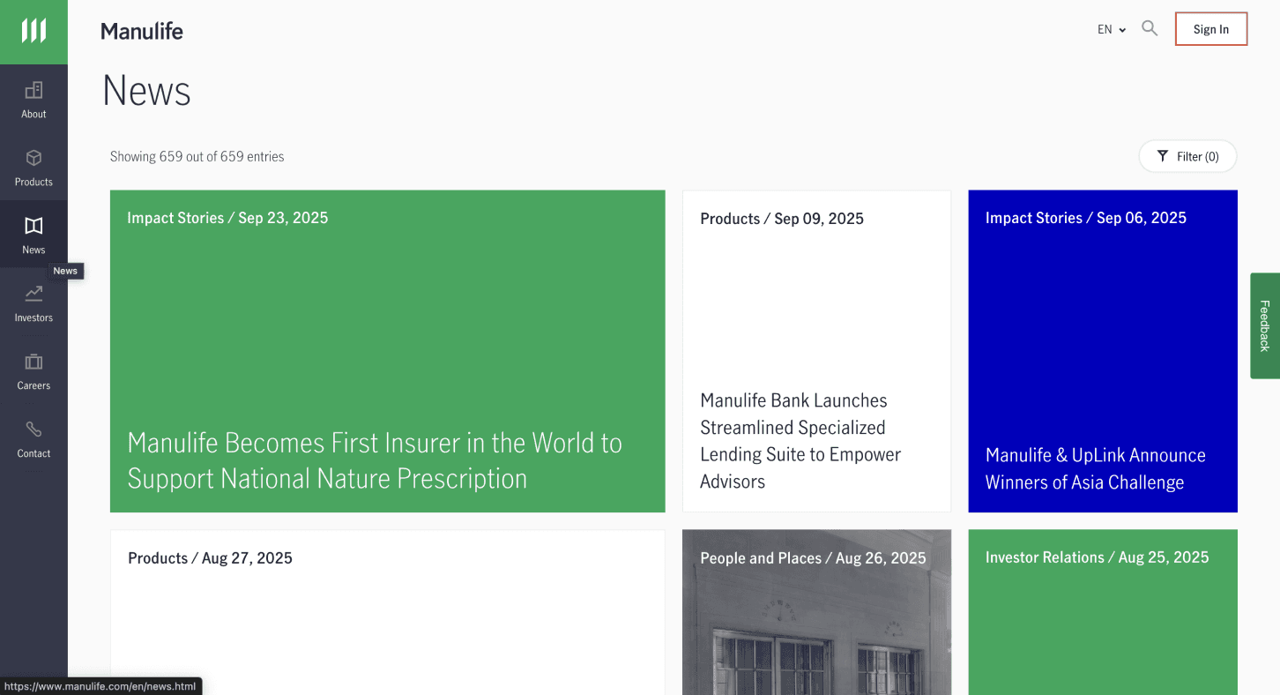Read the Manulife Bank Specialized Lending Suite story
This screenshot has width=1280, height=695.
point(816,350)
